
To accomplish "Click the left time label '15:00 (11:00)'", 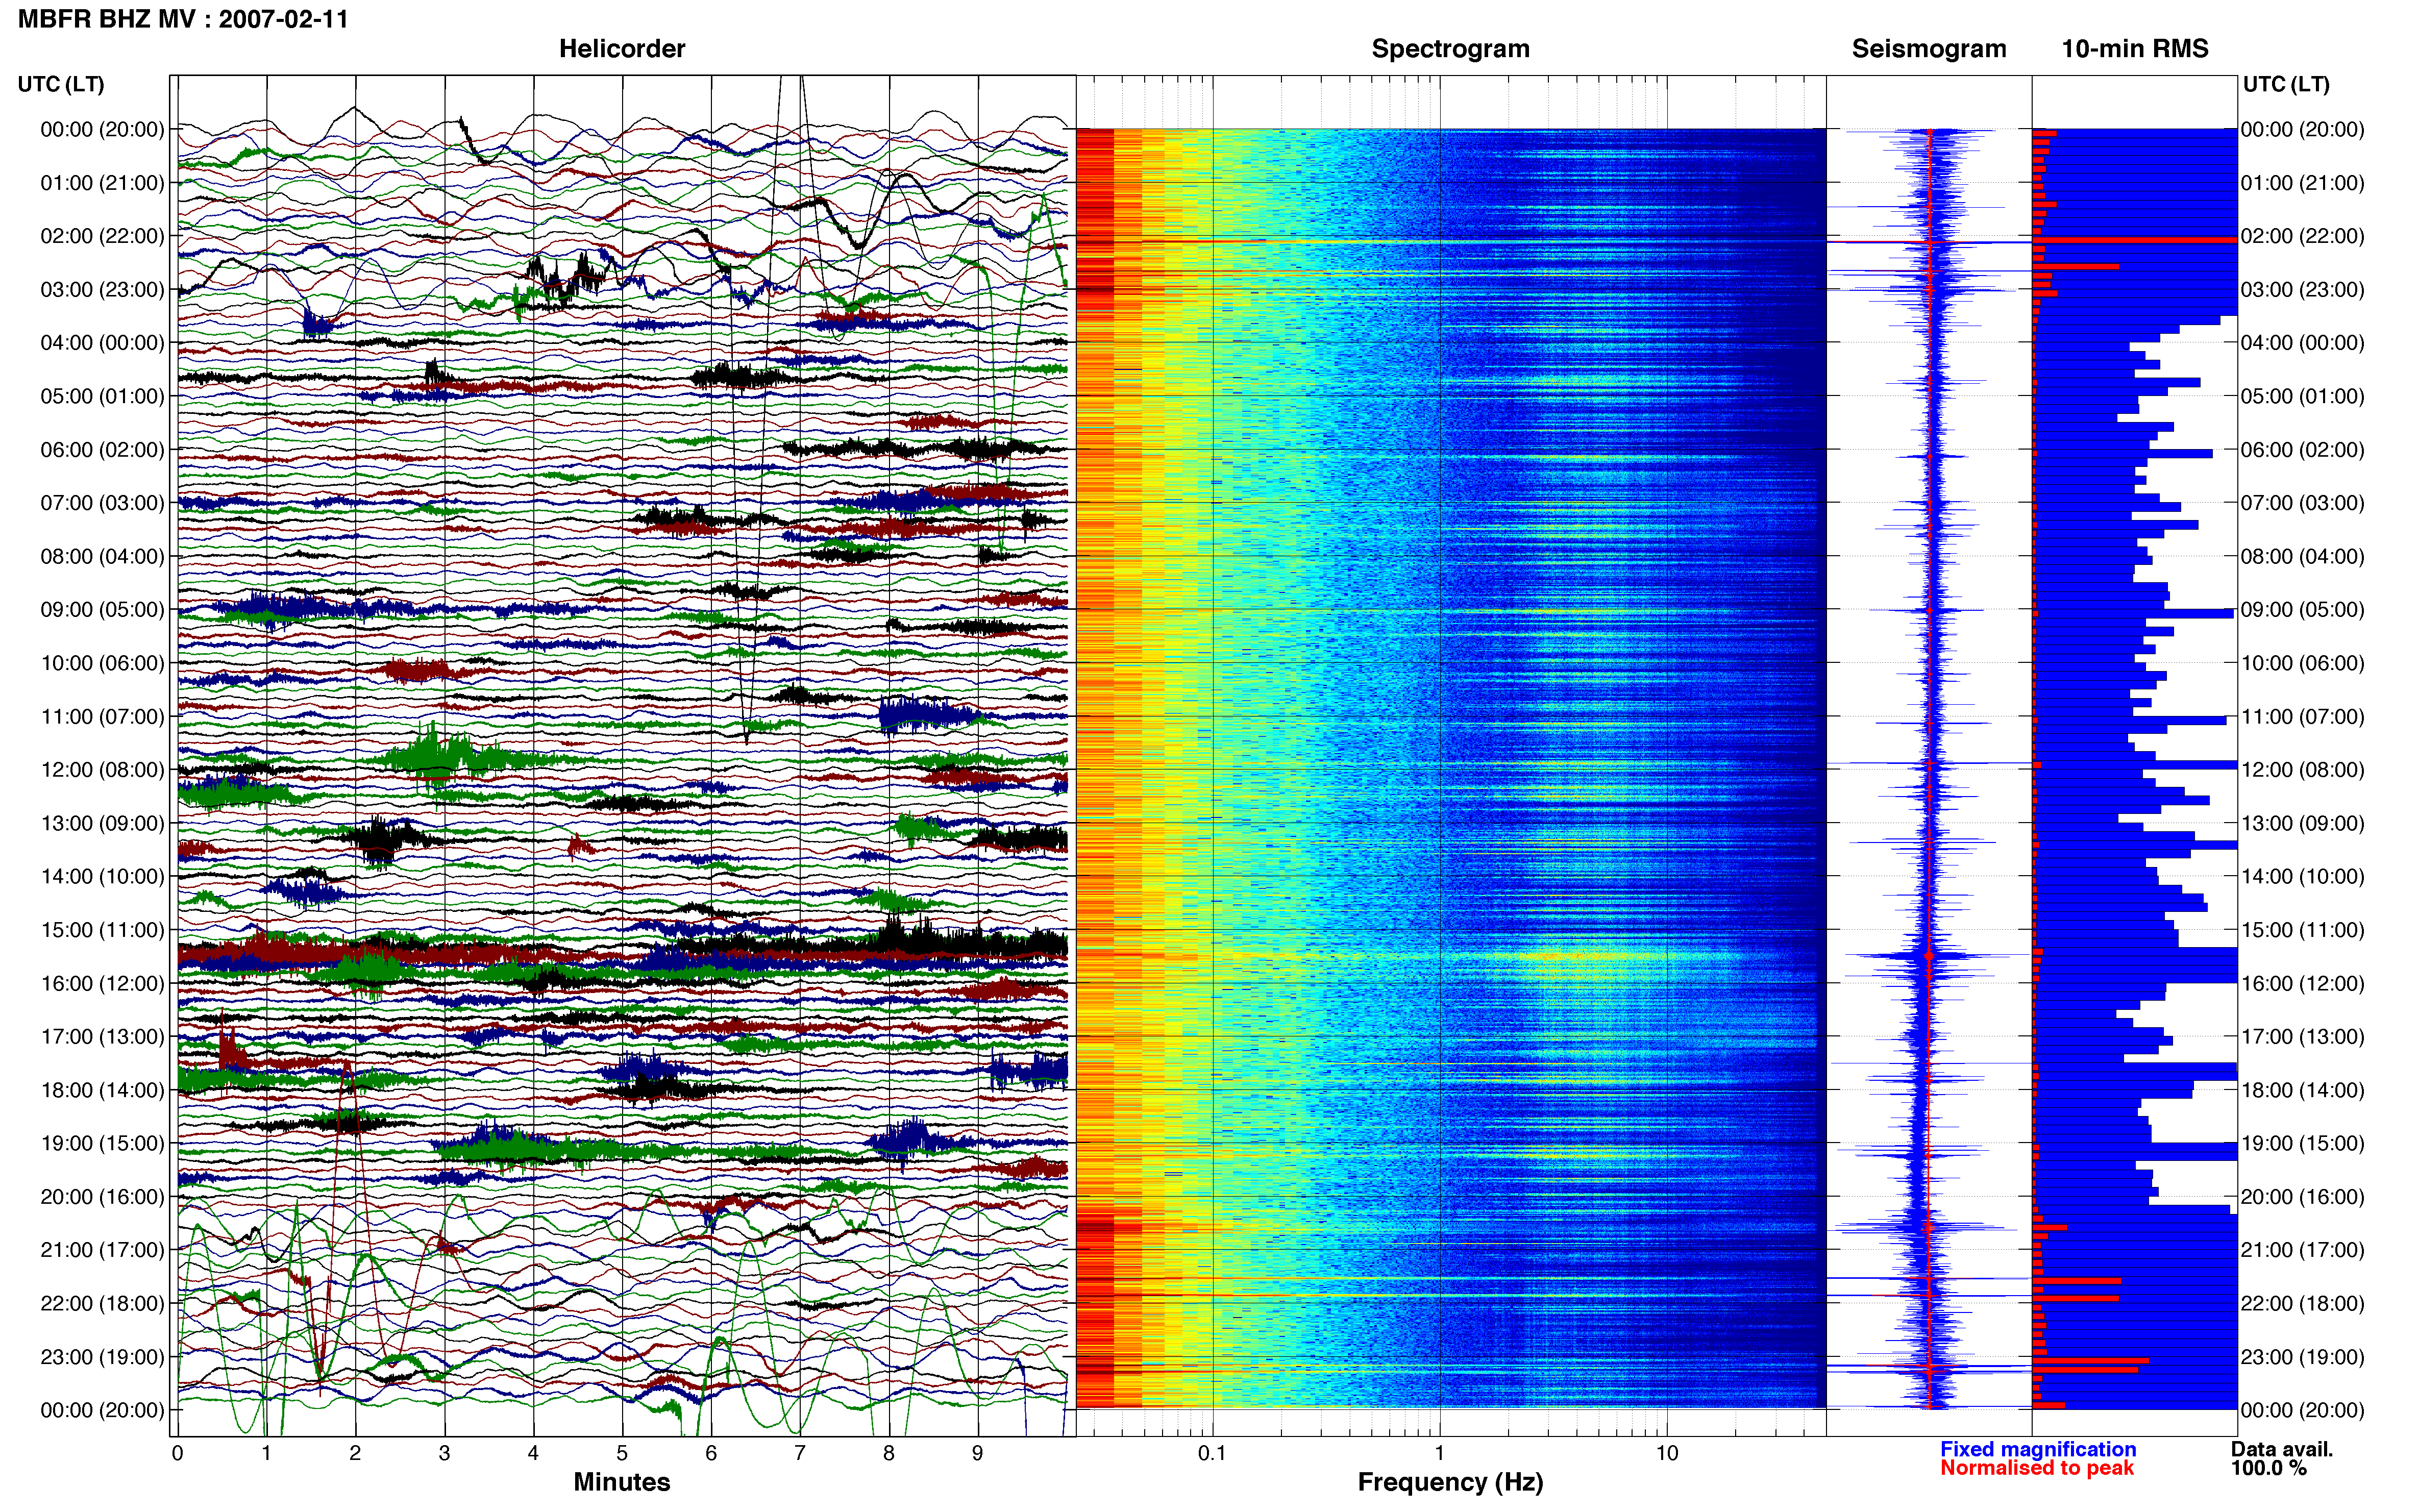I will 102,929.
